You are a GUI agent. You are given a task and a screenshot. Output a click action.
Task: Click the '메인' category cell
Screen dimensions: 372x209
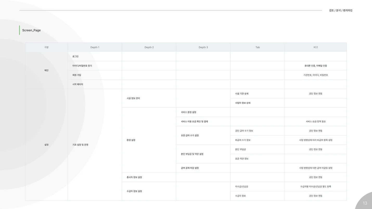[x=46, y=70]
